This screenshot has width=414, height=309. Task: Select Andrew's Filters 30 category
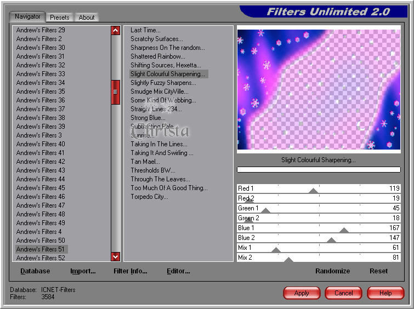tap(41, 48)
